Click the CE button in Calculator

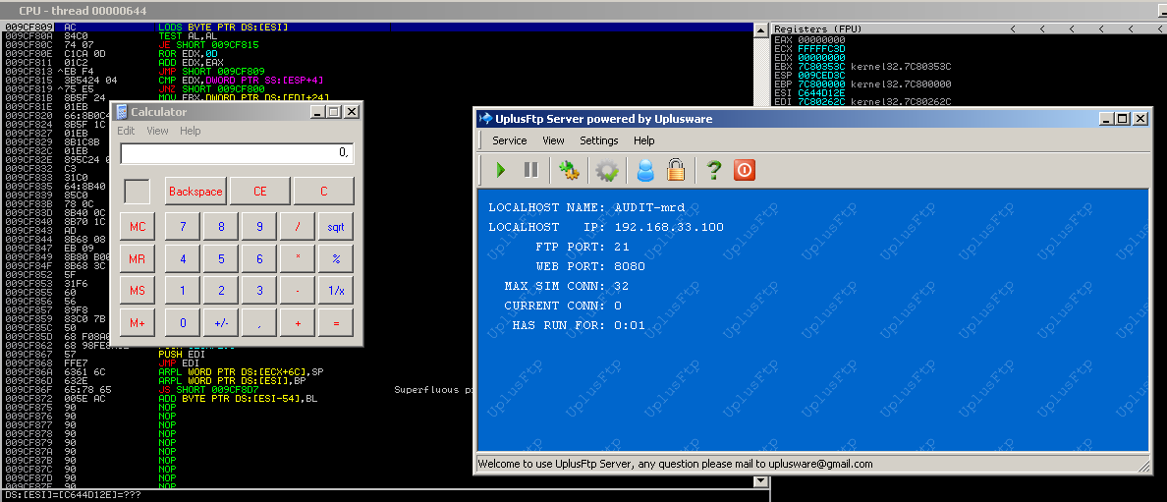point(259,191)
